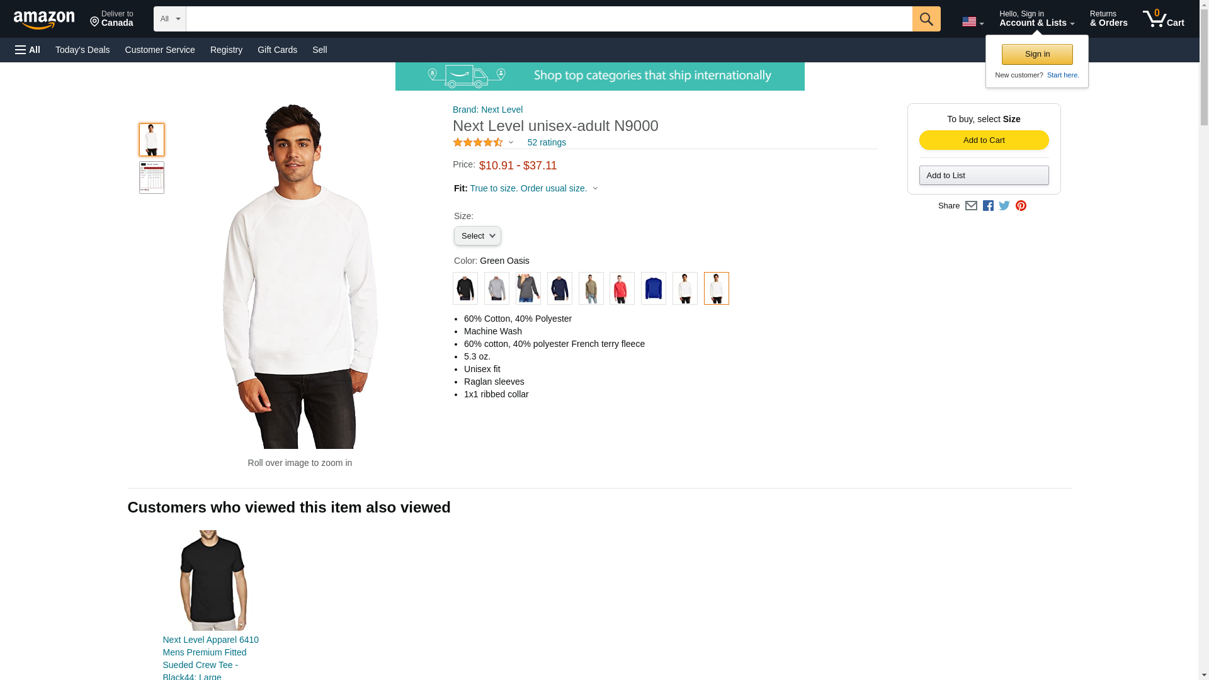This screenshot has width=1209, height=680.
Task: Pick the black sweatshirt color swatch
Action: (x=465, y=288)
